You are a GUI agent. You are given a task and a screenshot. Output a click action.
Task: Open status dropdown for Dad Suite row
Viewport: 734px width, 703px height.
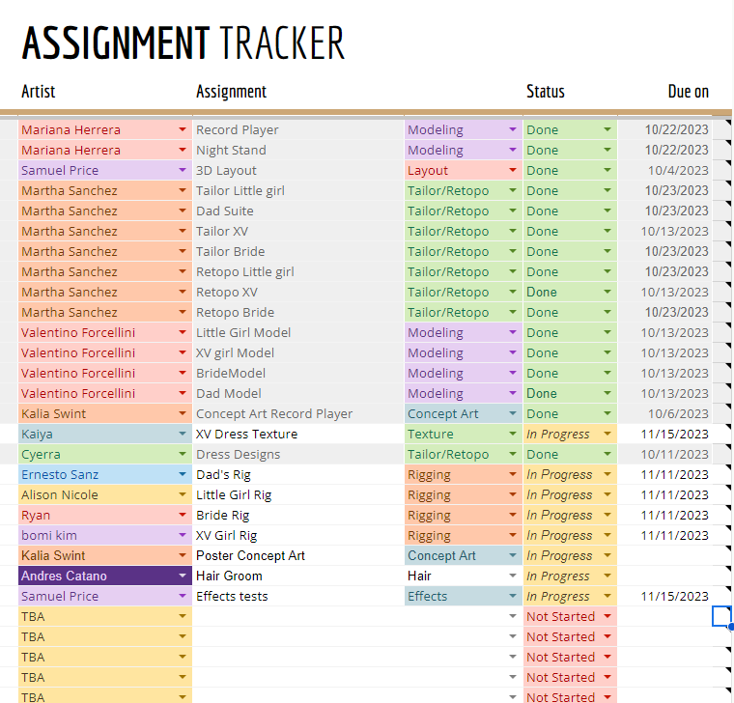click(x=607, y=211)
